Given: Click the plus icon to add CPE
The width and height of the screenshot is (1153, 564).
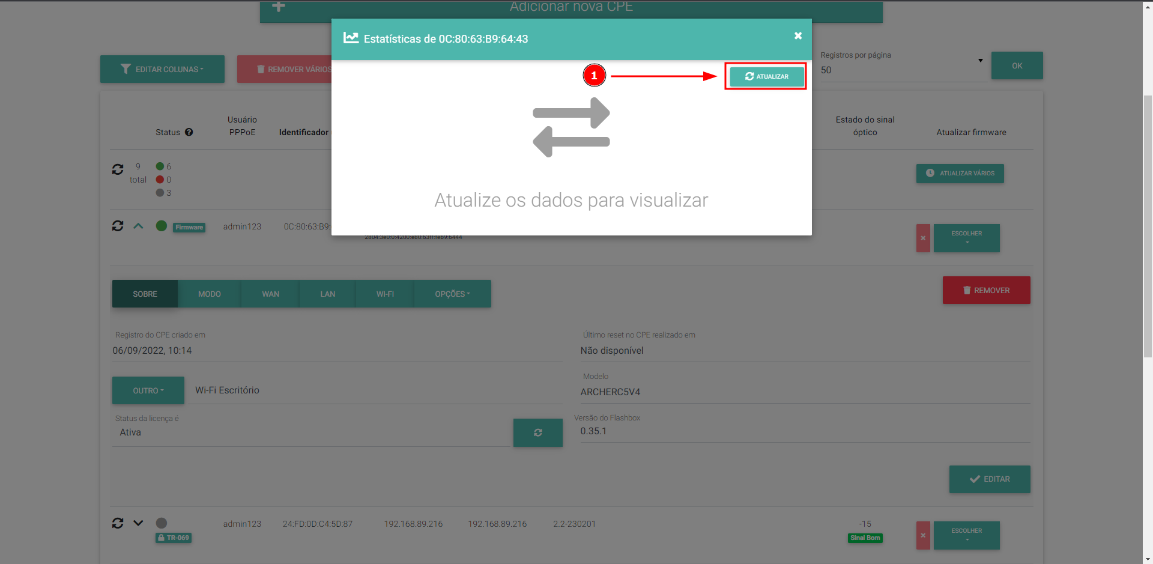Looking at the screenshot, I should (x=279, y=7).
